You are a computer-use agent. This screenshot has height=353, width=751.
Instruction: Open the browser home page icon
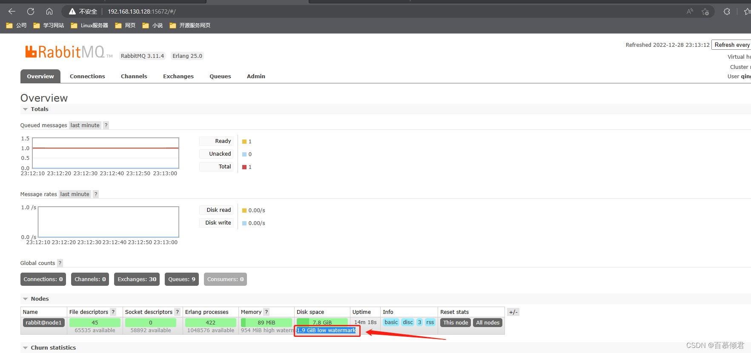(x=49, y=11)
